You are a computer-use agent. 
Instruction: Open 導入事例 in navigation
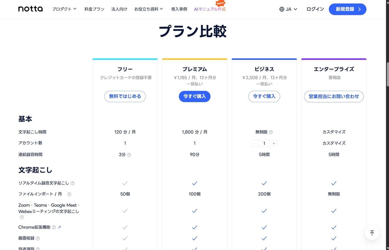(179, 9)
